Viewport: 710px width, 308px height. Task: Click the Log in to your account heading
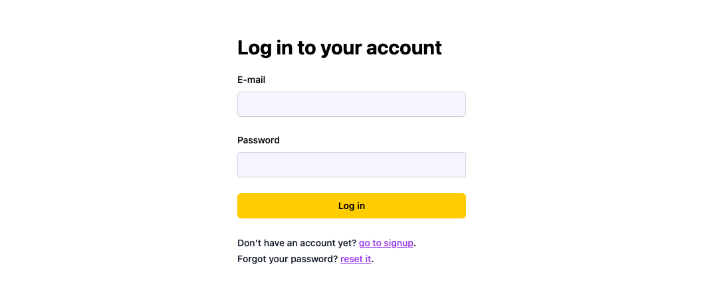coord(339,48)
